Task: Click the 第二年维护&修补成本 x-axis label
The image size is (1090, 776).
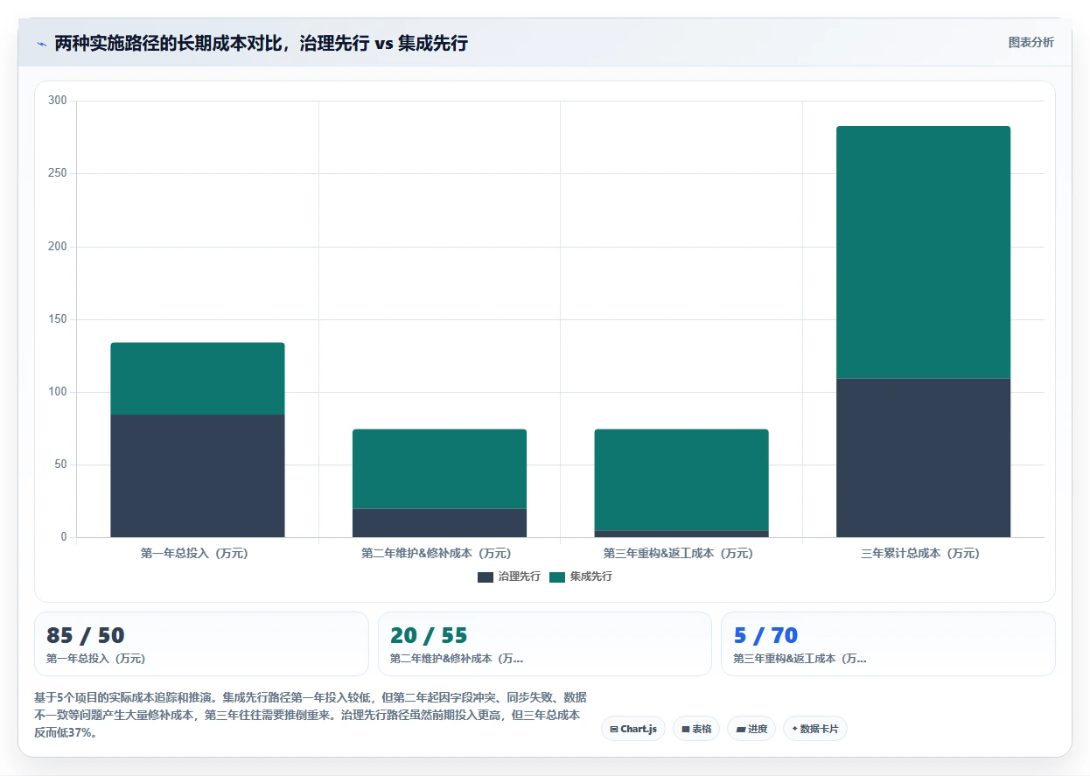Action: coord(437,554)
